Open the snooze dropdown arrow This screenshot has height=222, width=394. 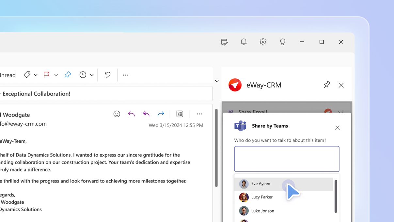[92, 75]
